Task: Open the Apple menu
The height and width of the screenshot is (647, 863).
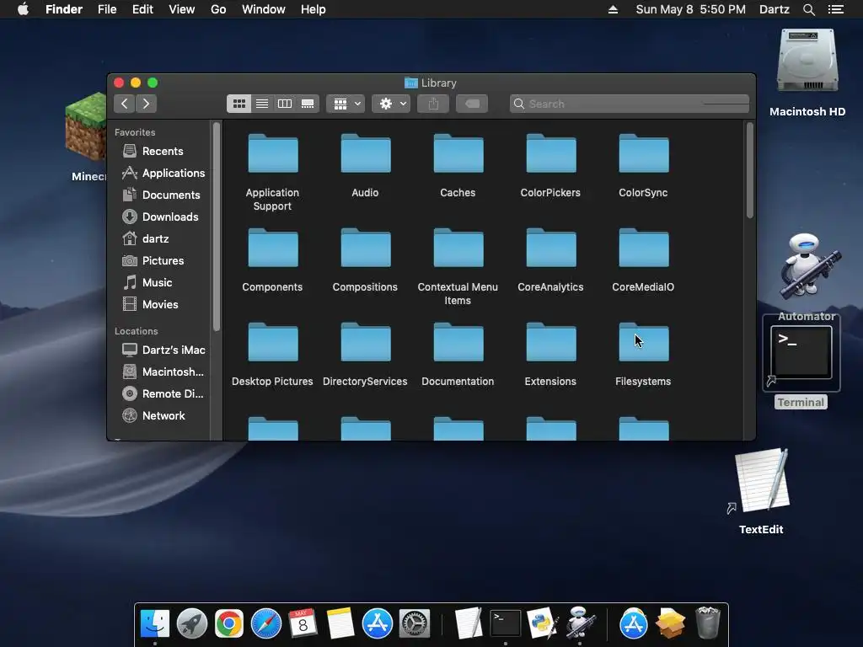Action: pyautogui.click(x=23, y=9)
